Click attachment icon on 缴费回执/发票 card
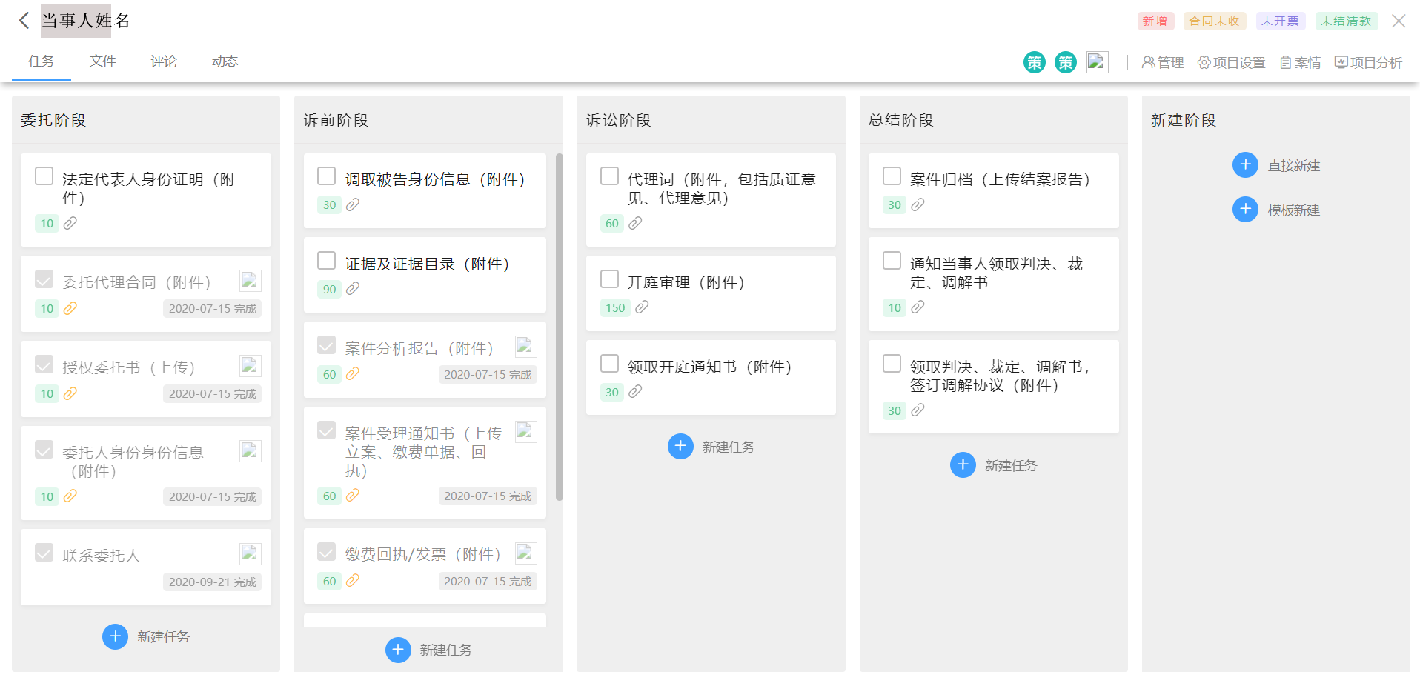1420x686 pixels. [x=353, y=581]
